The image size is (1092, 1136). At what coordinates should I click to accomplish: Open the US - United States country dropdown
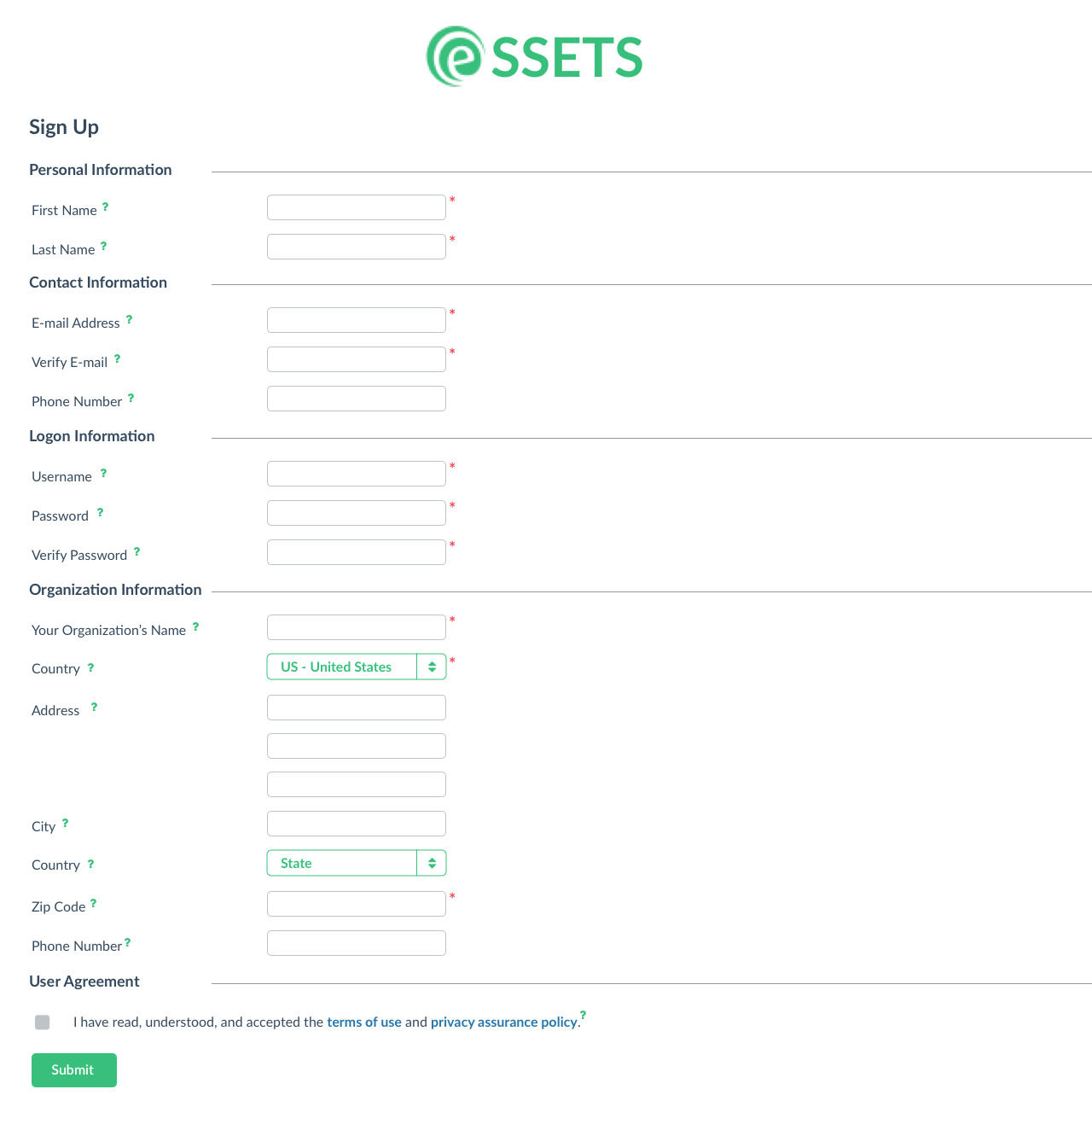pyautogui.click(x=357, y=667)
